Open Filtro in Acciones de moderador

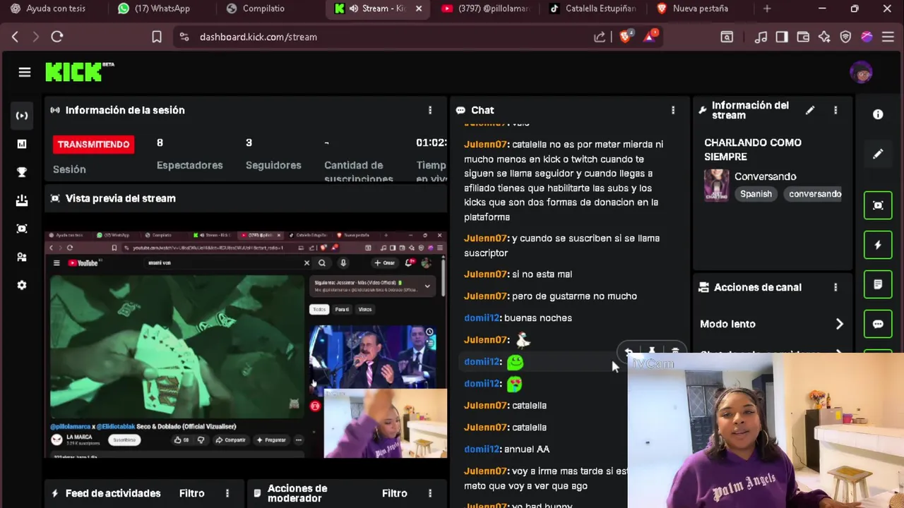pos(395,493)
